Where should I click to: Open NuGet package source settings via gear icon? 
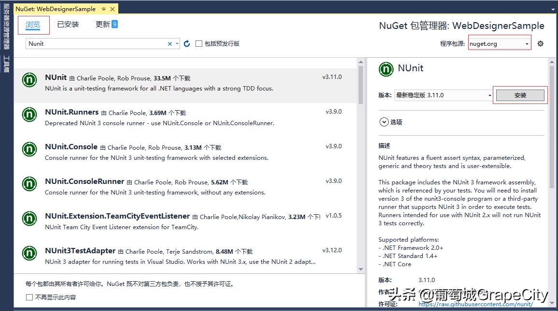[540, 43]
